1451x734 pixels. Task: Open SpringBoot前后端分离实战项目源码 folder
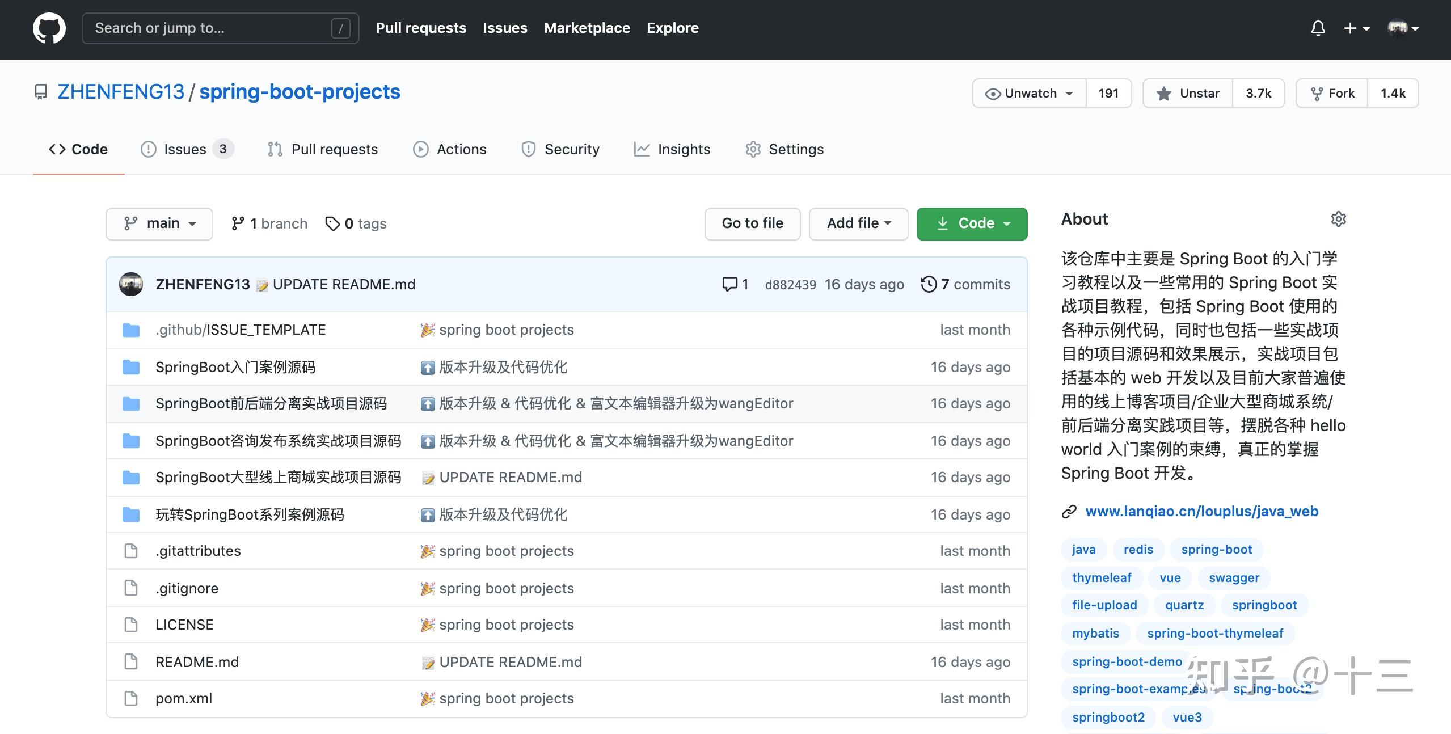click(271, 403)
